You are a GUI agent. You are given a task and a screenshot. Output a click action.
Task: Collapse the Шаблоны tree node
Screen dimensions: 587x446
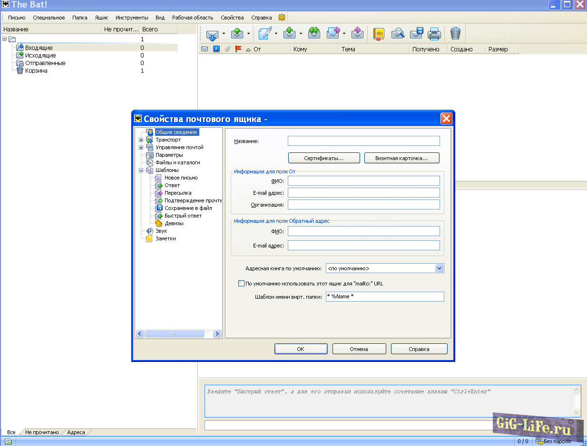(x=141, y=170)
